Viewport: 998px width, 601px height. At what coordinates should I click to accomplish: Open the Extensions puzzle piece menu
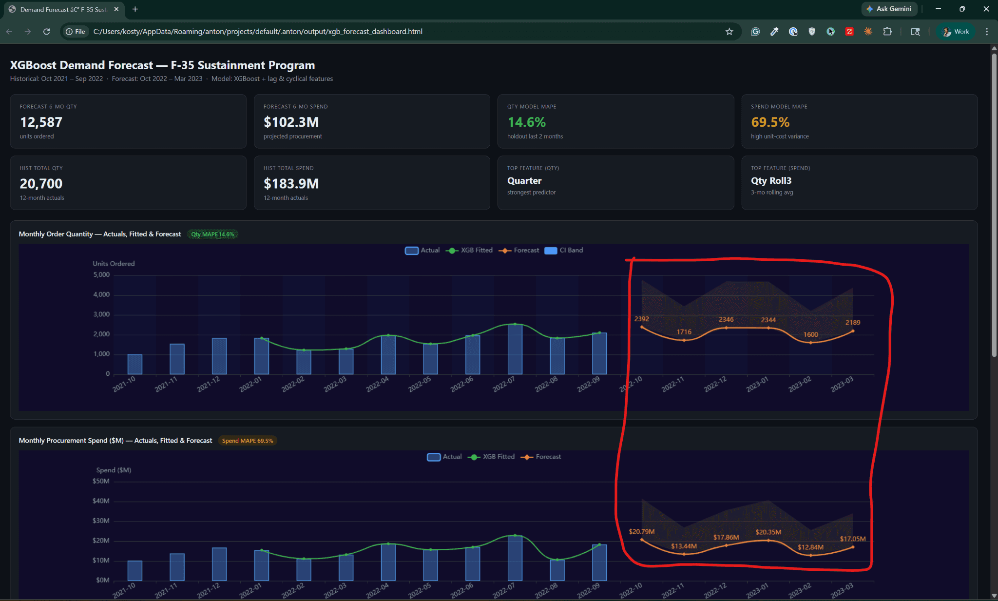(x=887, y=32)
